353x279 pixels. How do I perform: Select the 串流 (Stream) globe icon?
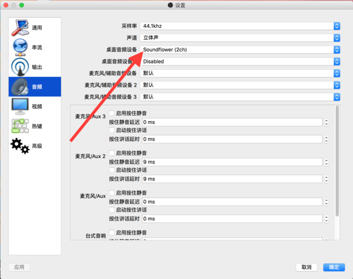pos(19,47)
